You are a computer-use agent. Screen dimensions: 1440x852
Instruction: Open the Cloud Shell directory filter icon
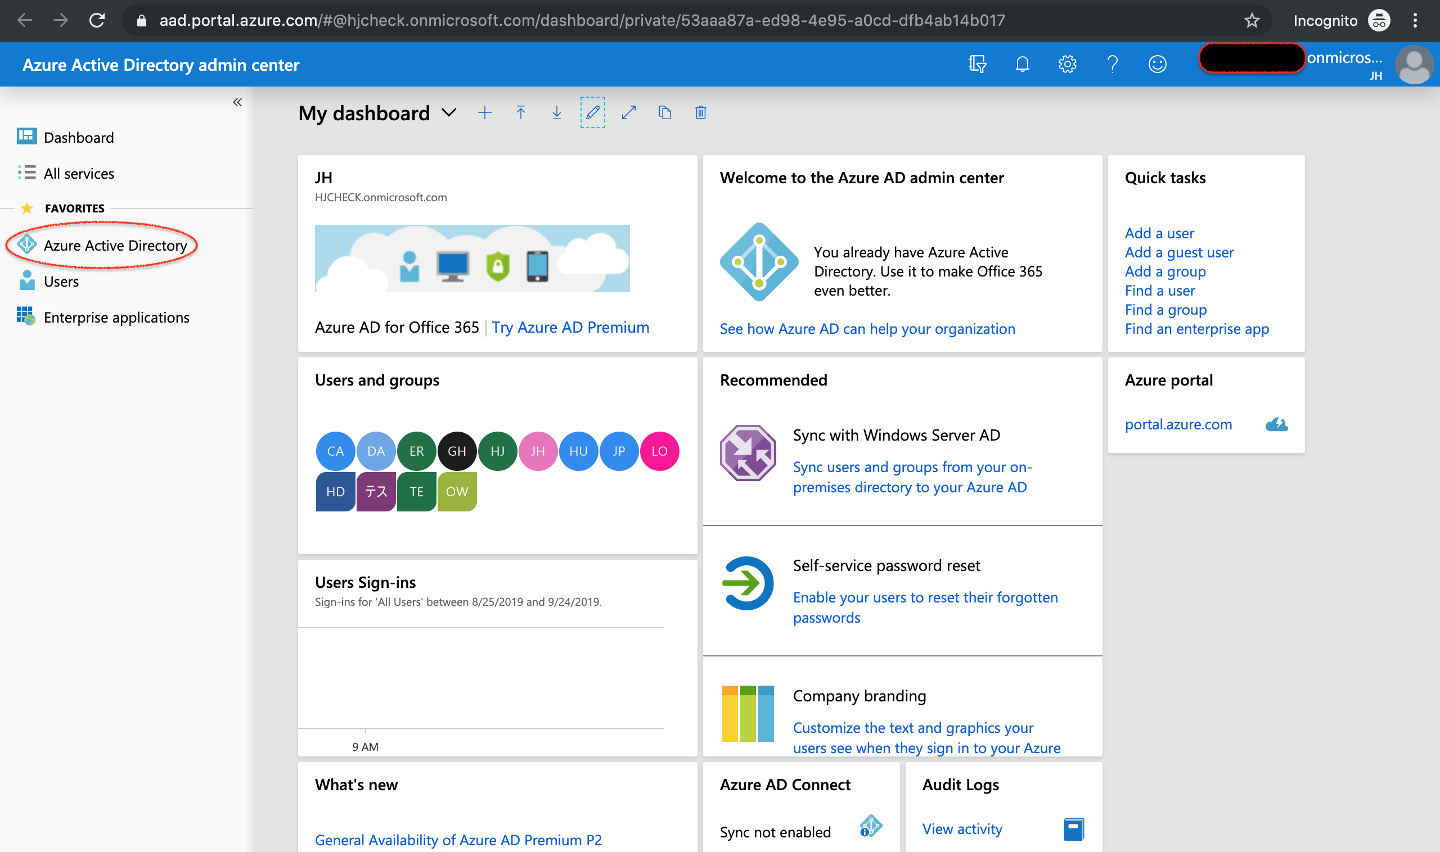coord(977,64)
